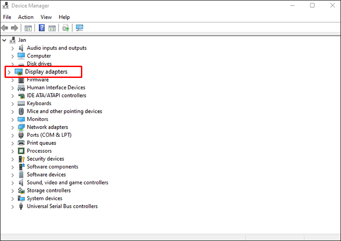Select the Ports (COM & LPT) label

49,135
